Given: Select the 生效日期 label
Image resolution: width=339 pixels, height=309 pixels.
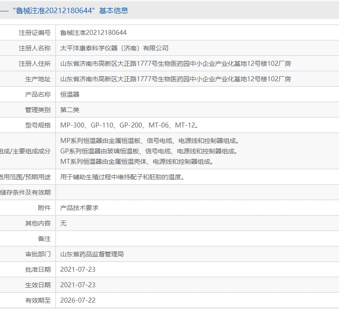Looking at the screenshot, I should click(38, 285).
